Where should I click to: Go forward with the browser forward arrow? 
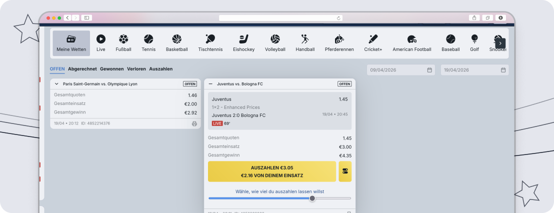pos(75,17)
